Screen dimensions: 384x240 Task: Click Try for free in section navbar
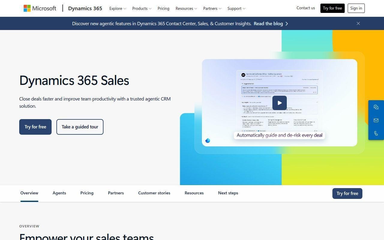click(x=347, y=193)
